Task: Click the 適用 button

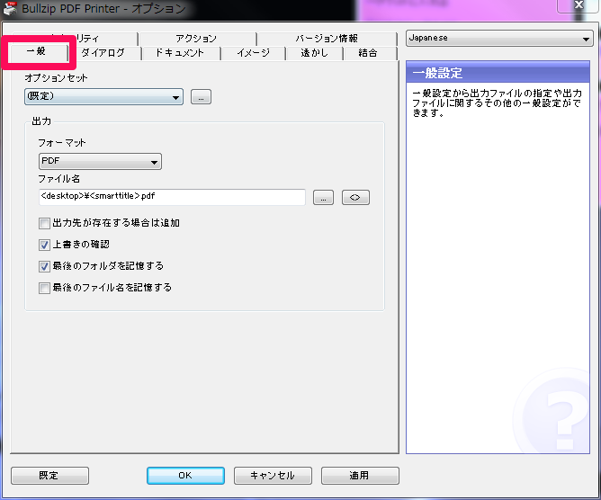Action: click(360, 476)
